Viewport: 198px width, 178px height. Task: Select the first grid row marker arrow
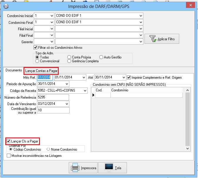pos(93,95)
